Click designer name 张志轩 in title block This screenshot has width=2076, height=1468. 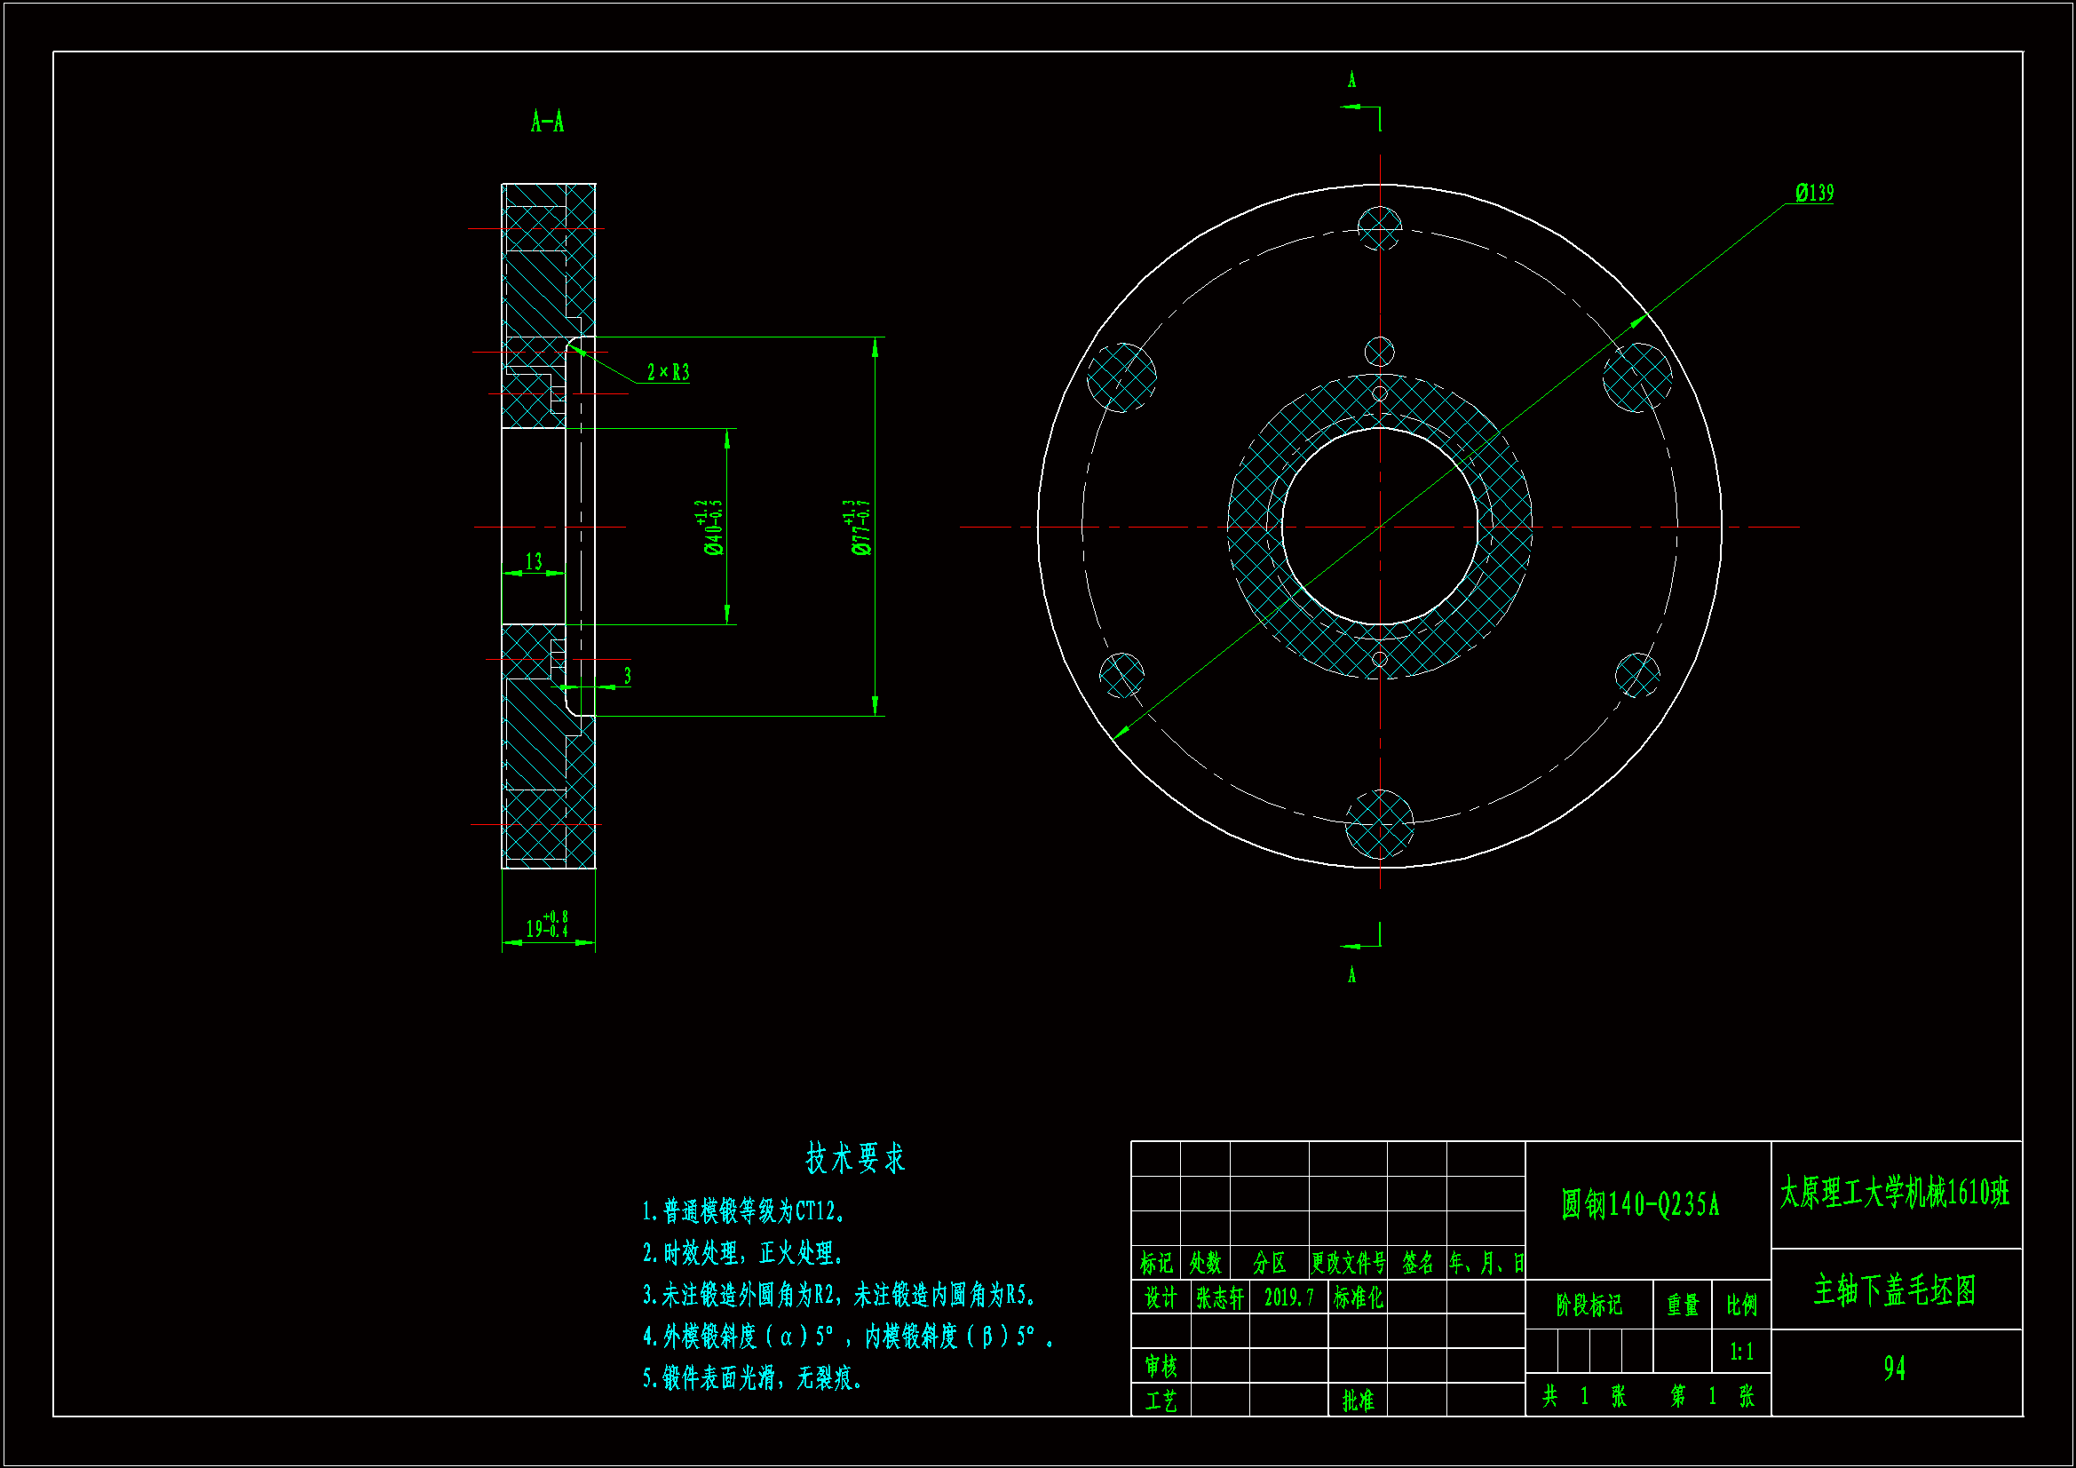tap(1219, 1298)
